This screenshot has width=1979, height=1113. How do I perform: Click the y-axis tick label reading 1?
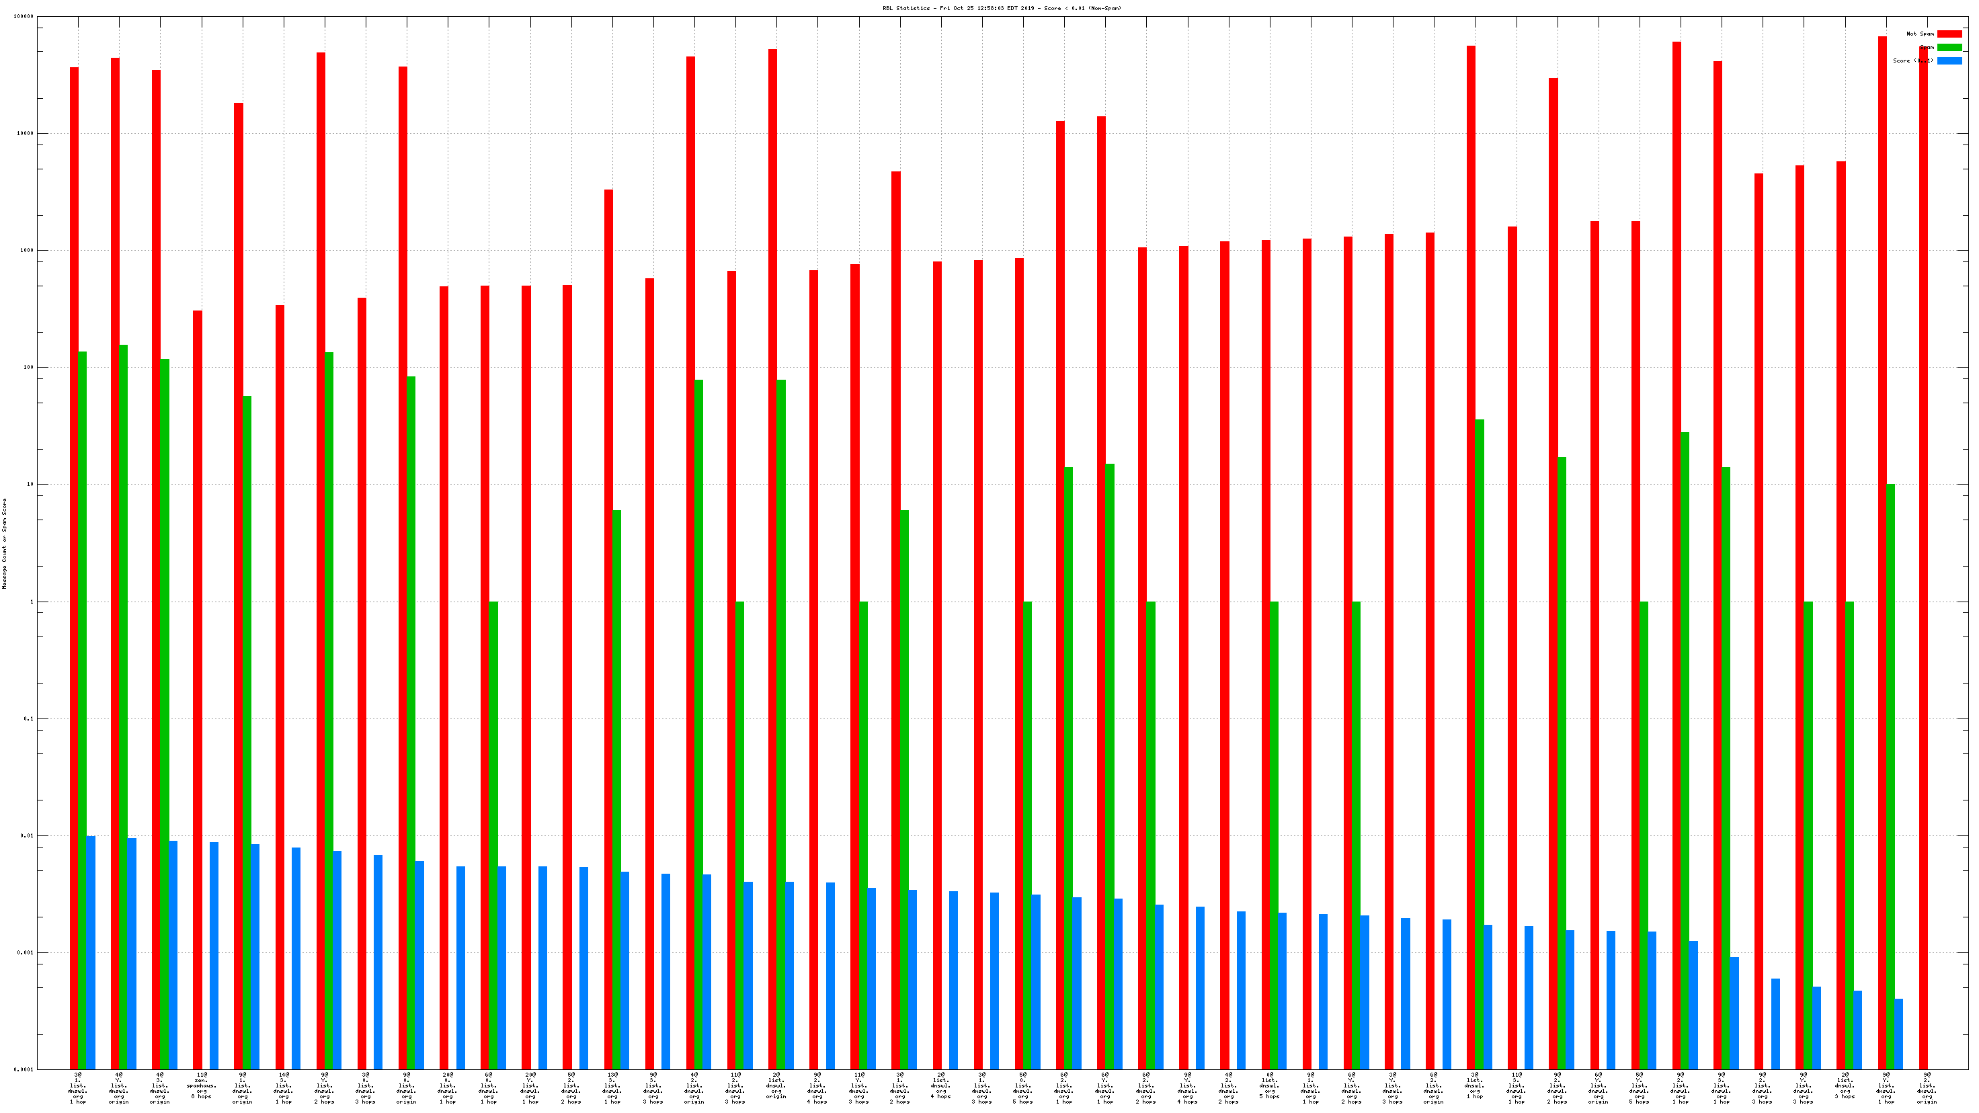pyautogui.click(x=32, y=602)
